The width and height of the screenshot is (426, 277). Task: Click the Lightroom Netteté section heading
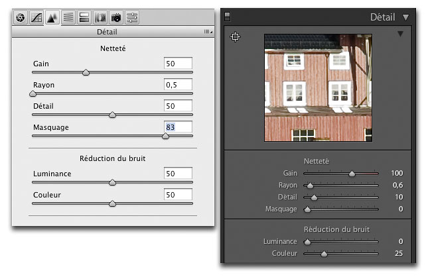coord(317,161)
